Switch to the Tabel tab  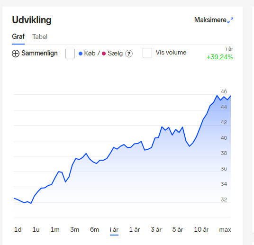point(40,37)
